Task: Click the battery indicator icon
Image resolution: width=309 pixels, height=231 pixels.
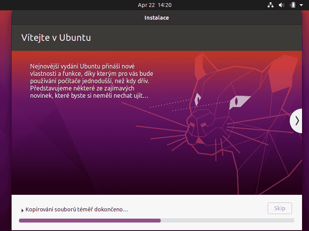Action: 293,5
